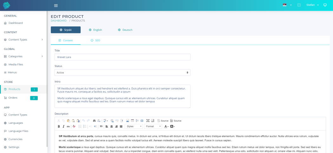Open the Status dropdown showing Active
The height and width of the screenshot is (153, 333).
(122, 73)
